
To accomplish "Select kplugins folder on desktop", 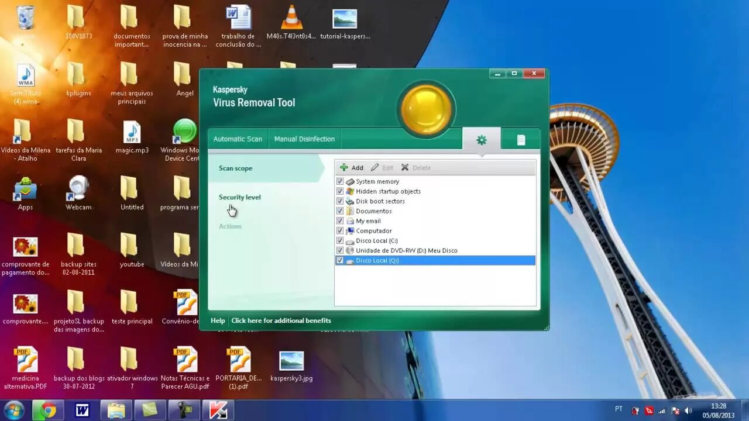I will pos(78,80).
